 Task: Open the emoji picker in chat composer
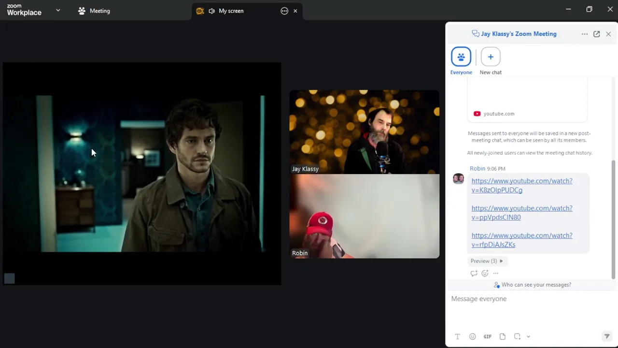coord(473,336)
